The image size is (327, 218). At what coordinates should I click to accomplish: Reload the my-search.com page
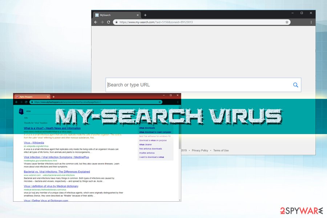108,22
